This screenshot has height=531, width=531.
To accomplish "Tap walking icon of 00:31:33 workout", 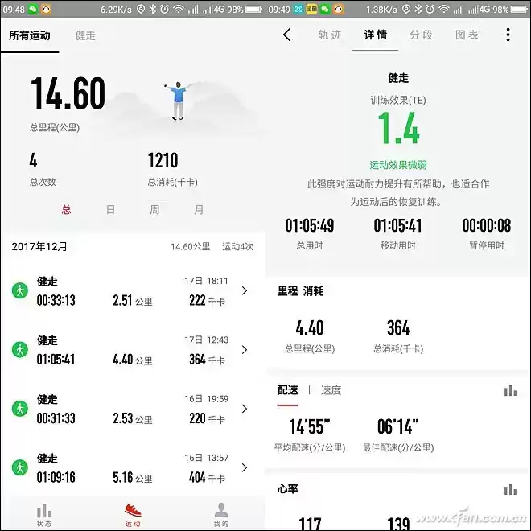I will (20, 409).
